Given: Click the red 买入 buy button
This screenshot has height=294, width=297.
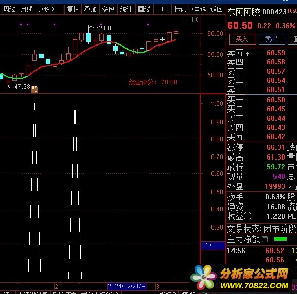Looking at the screenshot, I should [x=242, y=39].
